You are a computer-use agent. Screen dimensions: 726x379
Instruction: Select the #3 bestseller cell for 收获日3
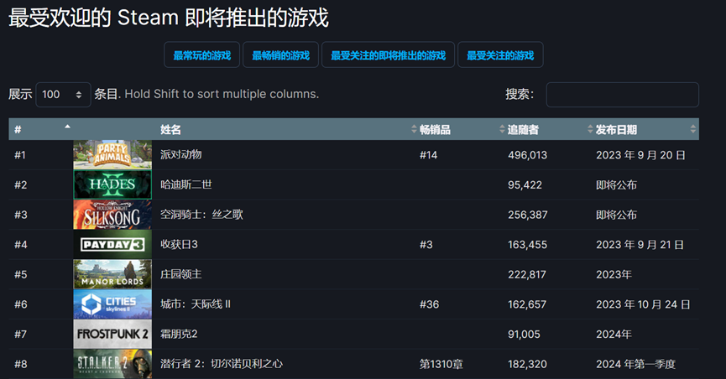pos(426,245)
